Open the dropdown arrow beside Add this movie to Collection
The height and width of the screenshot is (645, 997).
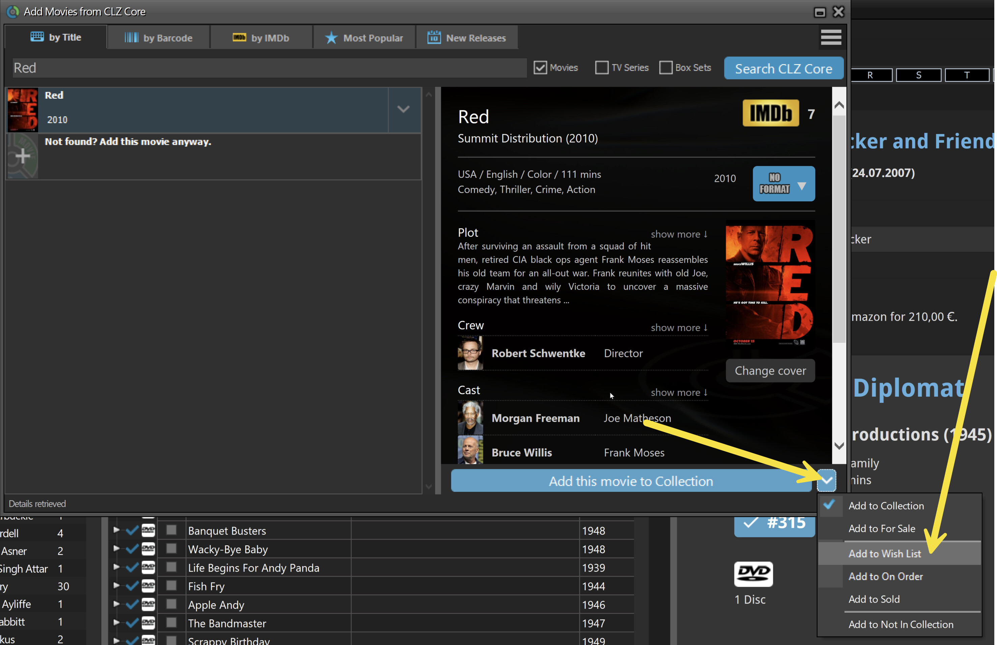coord(826,481)
